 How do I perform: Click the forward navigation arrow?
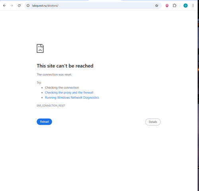(x=12, y=6)
